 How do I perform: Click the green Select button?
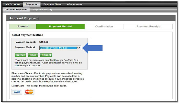(x=20, y=55)
